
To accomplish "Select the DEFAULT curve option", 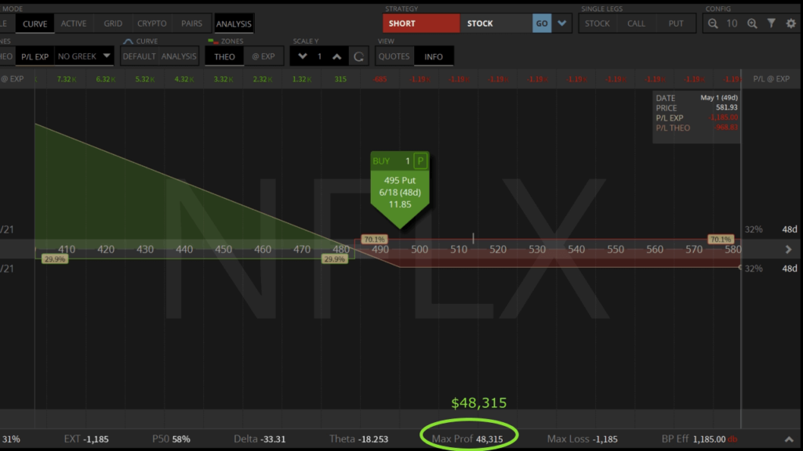I will coord(140,56).
